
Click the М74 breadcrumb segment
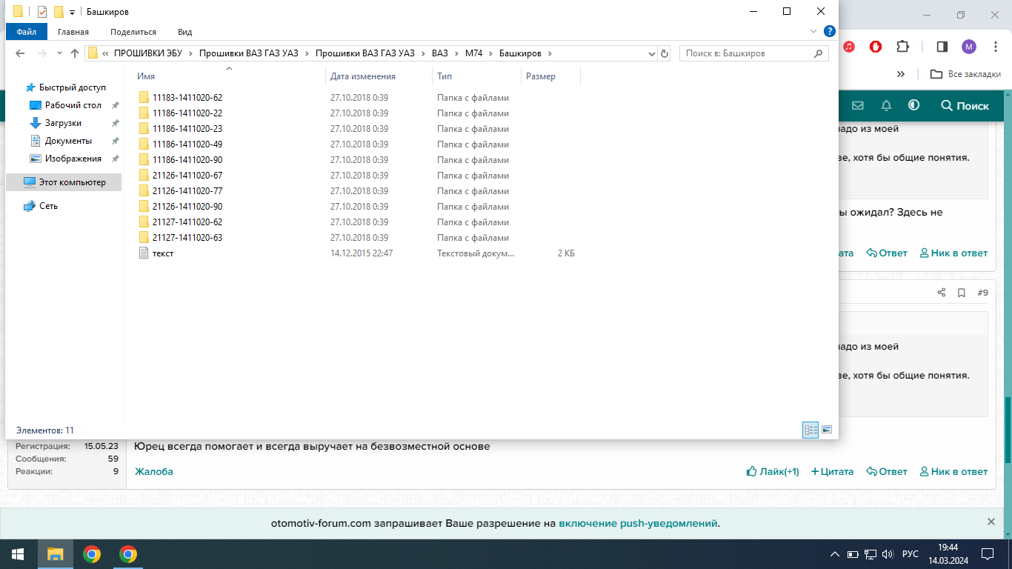473,53
